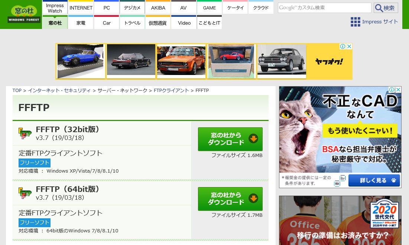Select the GAME tab
409x245 pixels.
click(210, 8)
